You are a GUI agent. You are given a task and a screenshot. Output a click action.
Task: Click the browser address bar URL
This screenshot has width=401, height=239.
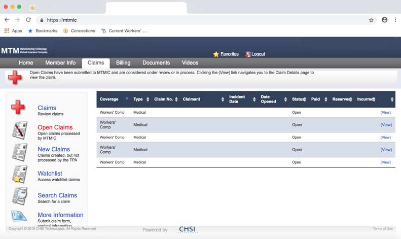62,20
